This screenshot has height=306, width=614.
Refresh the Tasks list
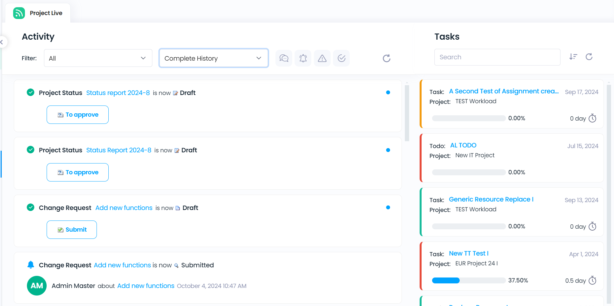pos(589,57)
